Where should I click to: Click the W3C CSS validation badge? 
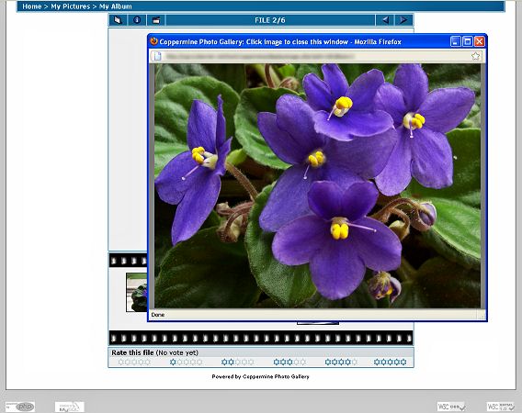tap(452, 407)
